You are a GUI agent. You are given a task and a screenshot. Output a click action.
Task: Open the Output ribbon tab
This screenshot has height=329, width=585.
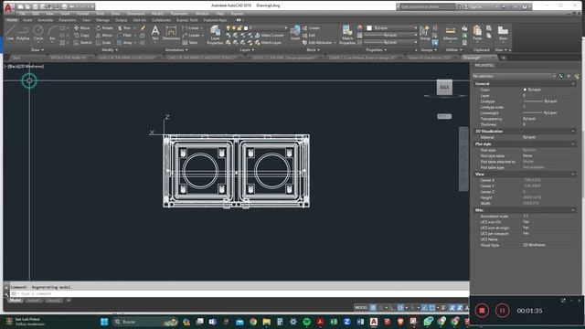coord(121,20)
